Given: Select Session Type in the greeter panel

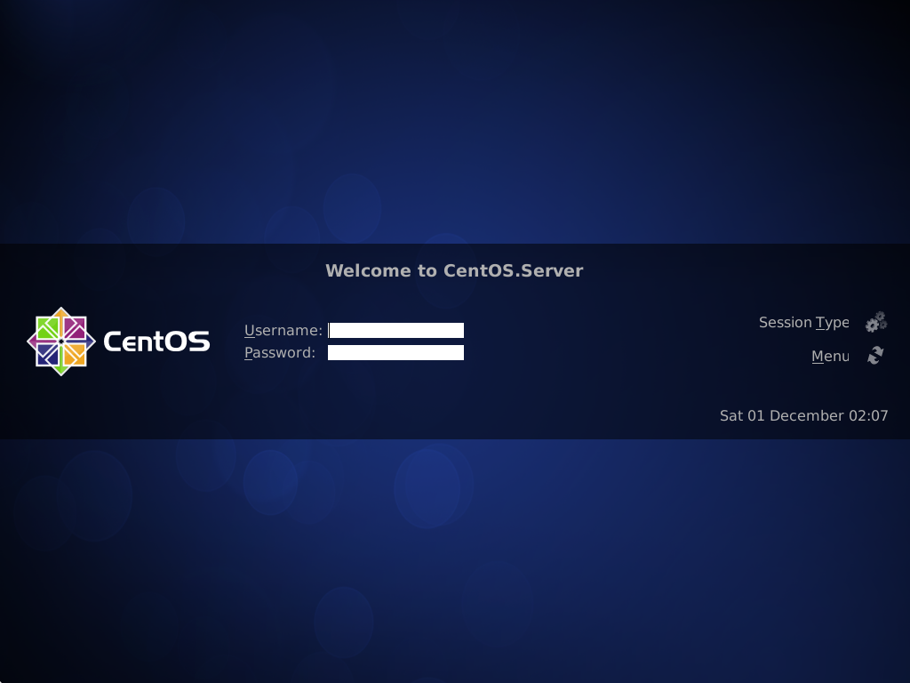Looking at the screenshot, I should 803,322.
